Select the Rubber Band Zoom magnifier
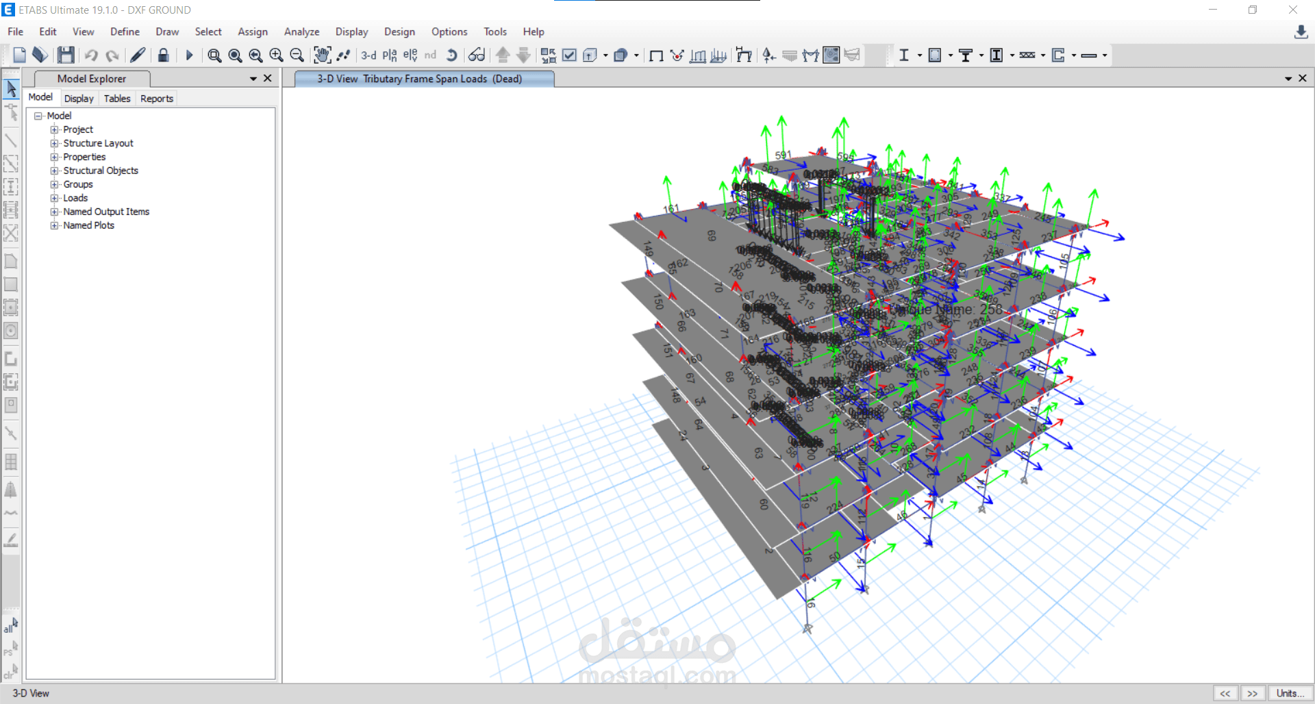1315x704 pixels. (214, 55)
